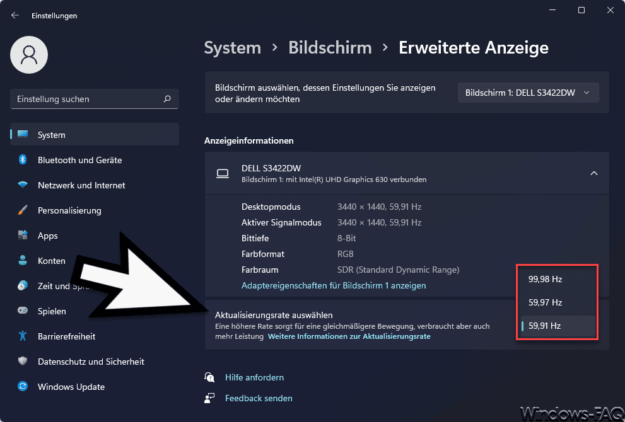Open Barrierefreiheit settings

95,336
